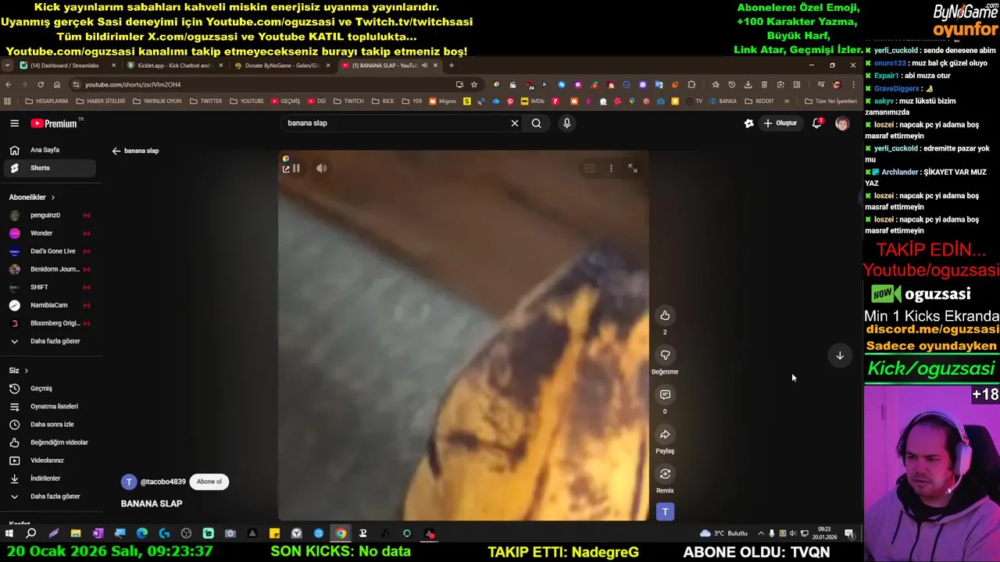The image size is (1000, 562).
Task: Open the REDDIT bookmarks folder
Action: click(759, 101)
